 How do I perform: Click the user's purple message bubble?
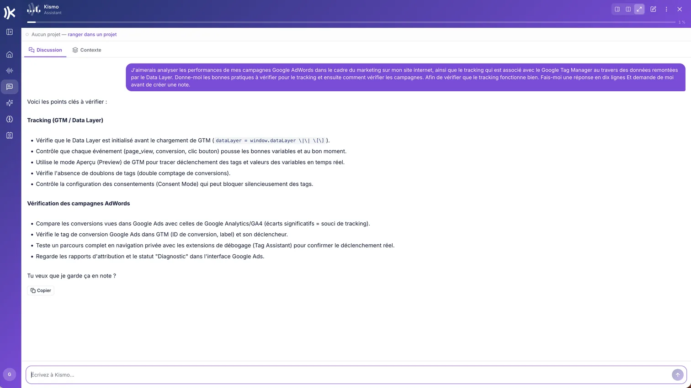point(405,77)
